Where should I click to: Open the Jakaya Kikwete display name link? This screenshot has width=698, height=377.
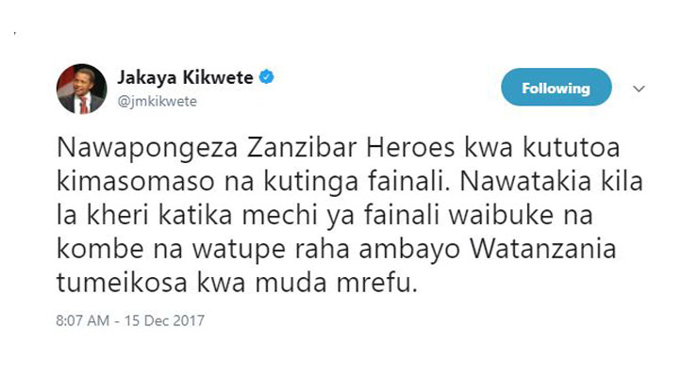[185, 77]
